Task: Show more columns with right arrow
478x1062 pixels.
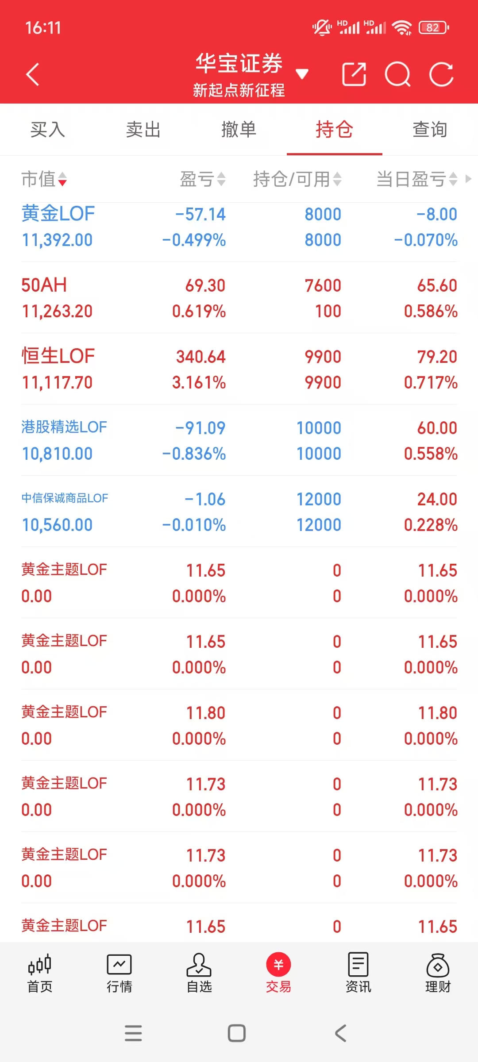Action: [468, 179]
